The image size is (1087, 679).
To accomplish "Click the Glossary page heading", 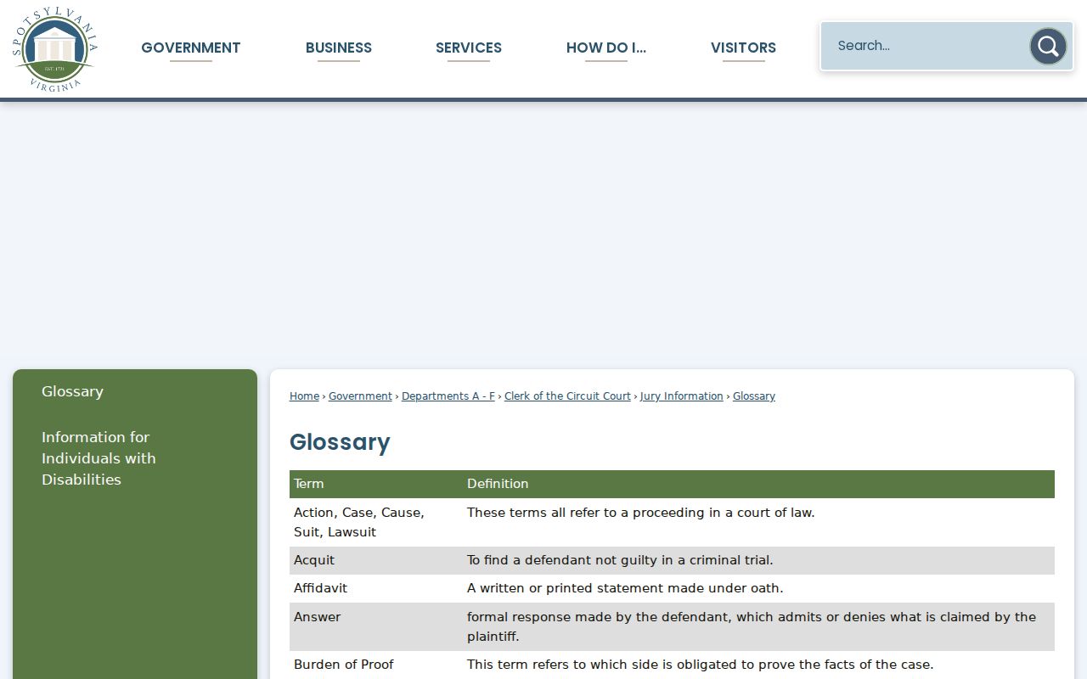I will coord(340,442).
